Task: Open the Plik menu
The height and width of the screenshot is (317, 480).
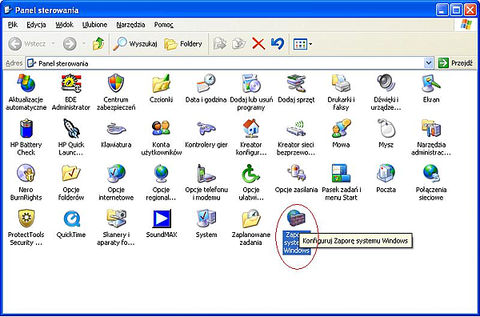Action: (x=13, y=25)
